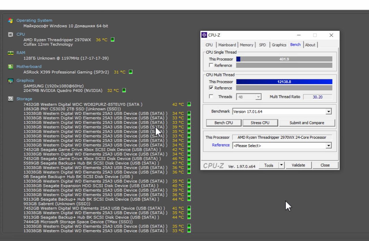This screenshot has height=241, width=369.
Task: Click the Close button in CPU-Z
Action: pos(325,165)
